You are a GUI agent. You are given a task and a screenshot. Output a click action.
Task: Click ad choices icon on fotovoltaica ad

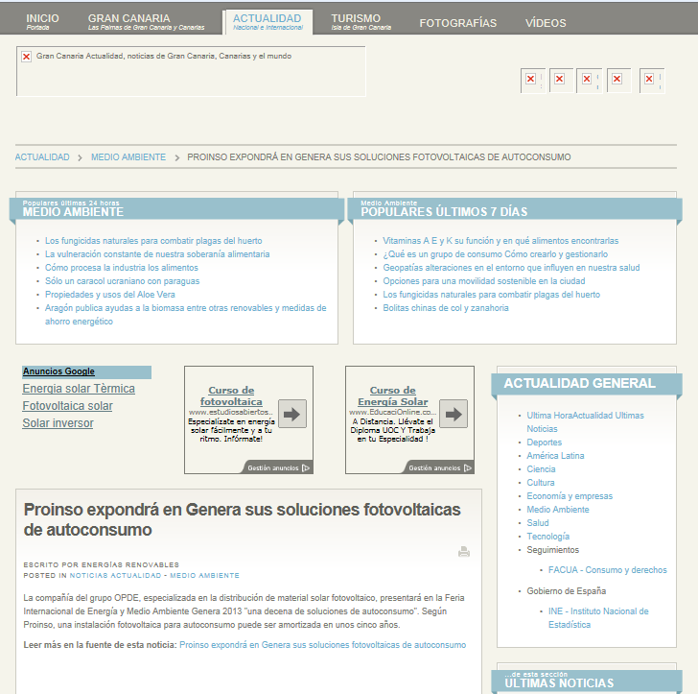(x=306, y=468)
